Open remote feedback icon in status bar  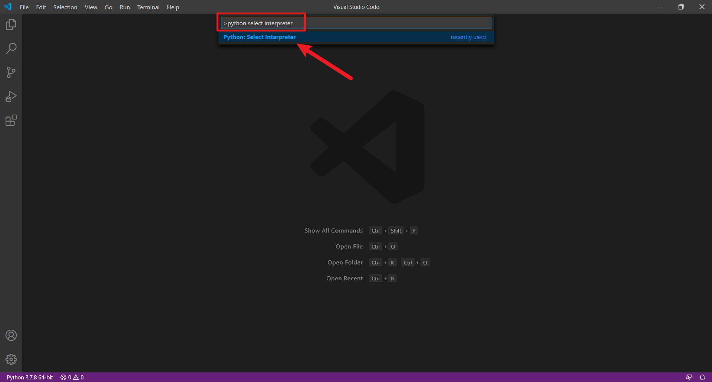688,377
